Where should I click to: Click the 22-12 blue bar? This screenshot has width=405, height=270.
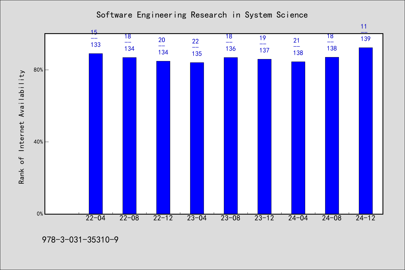[x=163, y=138]
